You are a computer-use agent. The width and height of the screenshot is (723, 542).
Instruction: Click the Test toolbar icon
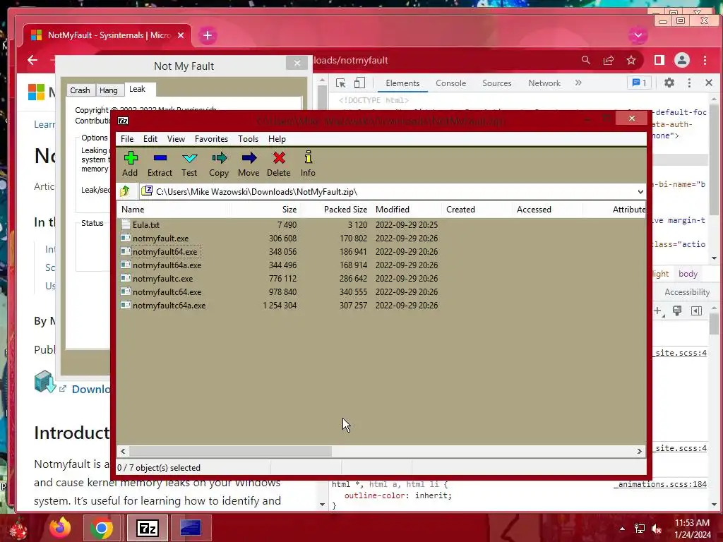pyautogui.click(x=189, y=164)
